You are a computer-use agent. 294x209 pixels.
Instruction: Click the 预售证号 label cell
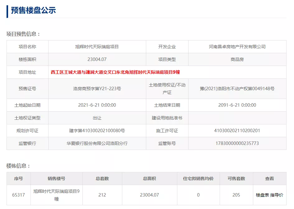pyautogui.click(x=27, y=89)
